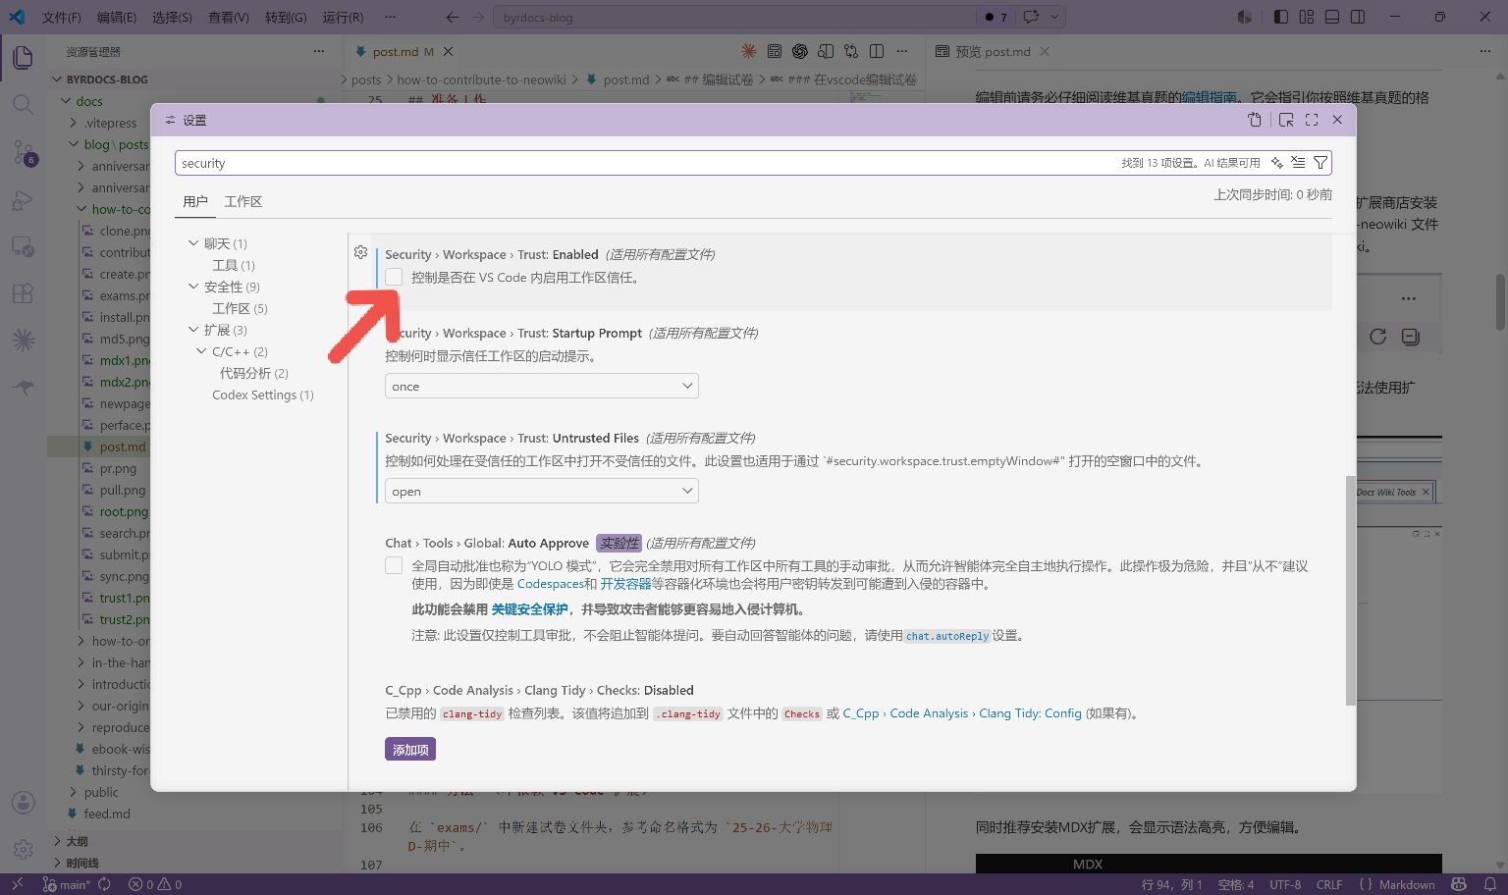The image size is (1508, 895).
Task: Open preview to the side from the editor toolbar
Action: coord(826,51)
